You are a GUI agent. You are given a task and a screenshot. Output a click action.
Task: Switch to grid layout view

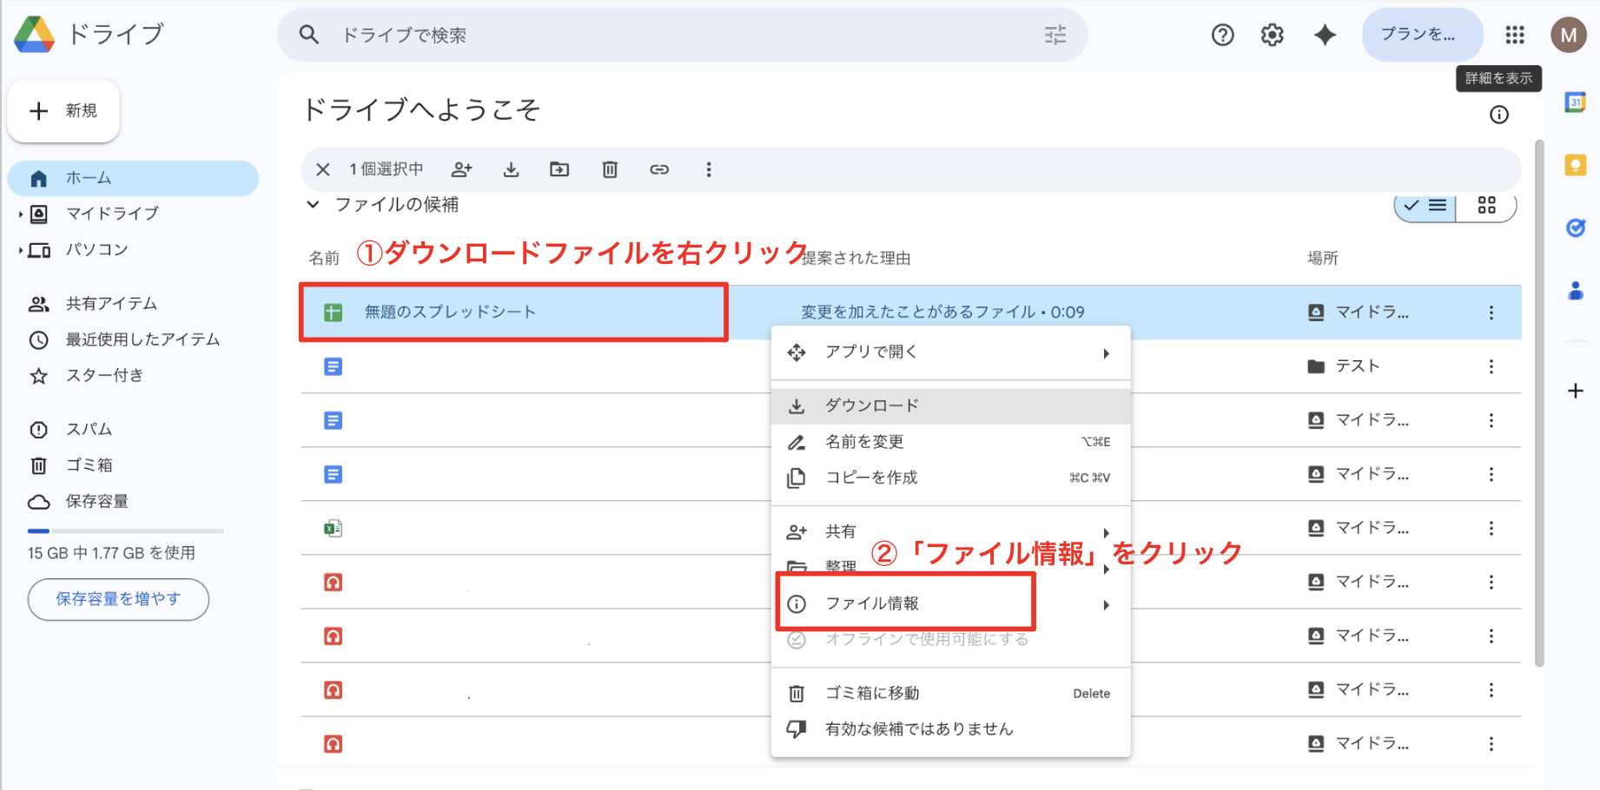point(1486,206)
